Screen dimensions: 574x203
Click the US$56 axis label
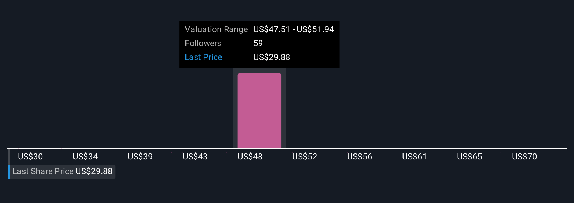pos(360,157)
